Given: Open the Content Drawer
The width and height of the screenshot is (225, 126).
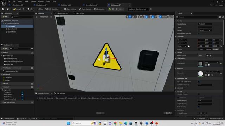Looking at the screenshot, I should pos(8,119).
